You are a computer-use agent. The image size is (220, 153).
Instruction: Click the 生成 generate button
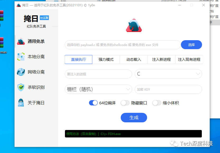tap(134, 118)
